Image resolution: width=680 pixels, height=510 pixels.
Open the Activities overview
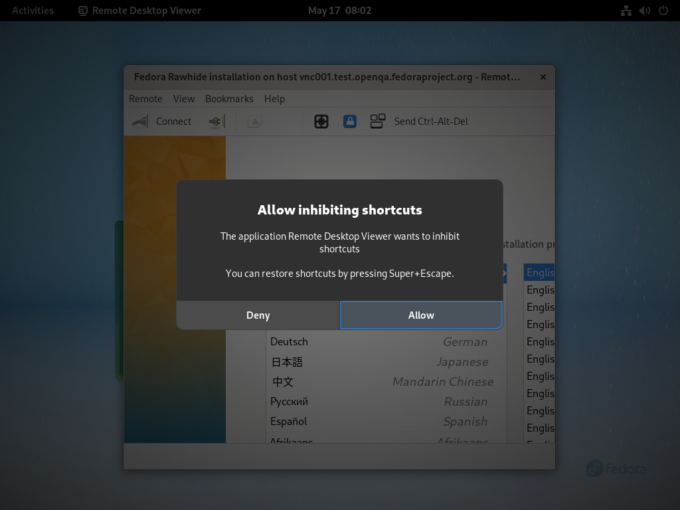[33, 11]
